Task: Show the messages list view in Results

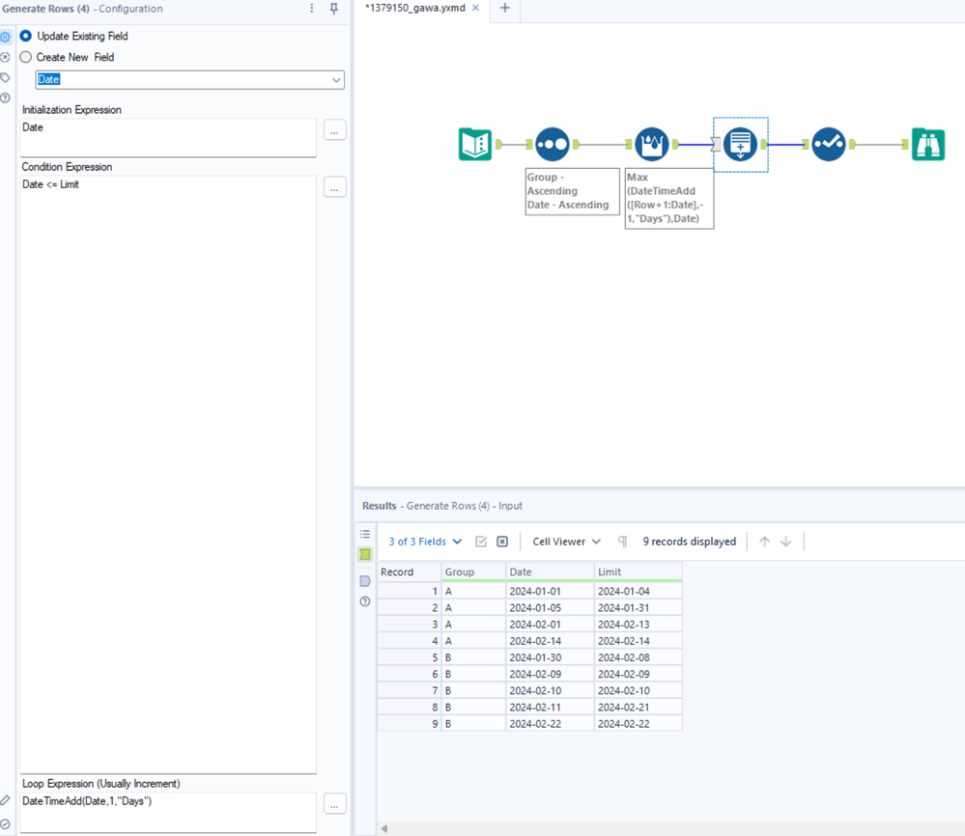Action: [x=365, y=534]
